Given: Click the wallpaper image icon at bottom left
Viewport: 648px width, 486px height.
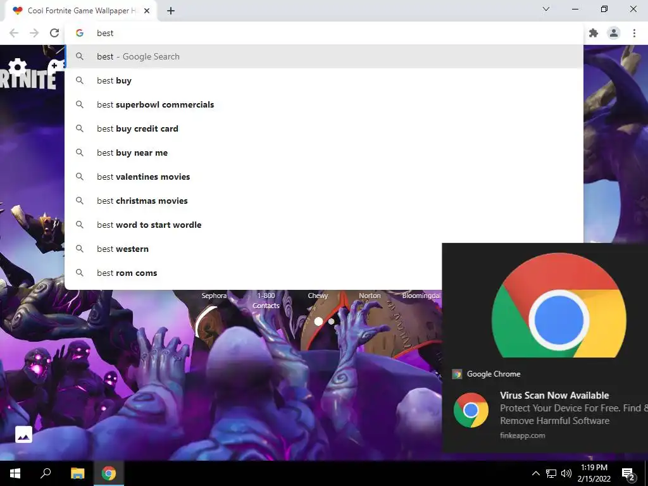Looking at the screenshot, I should [x=23, y=434].
